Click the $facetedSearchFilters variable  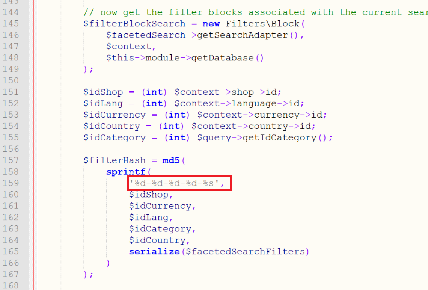245,252
